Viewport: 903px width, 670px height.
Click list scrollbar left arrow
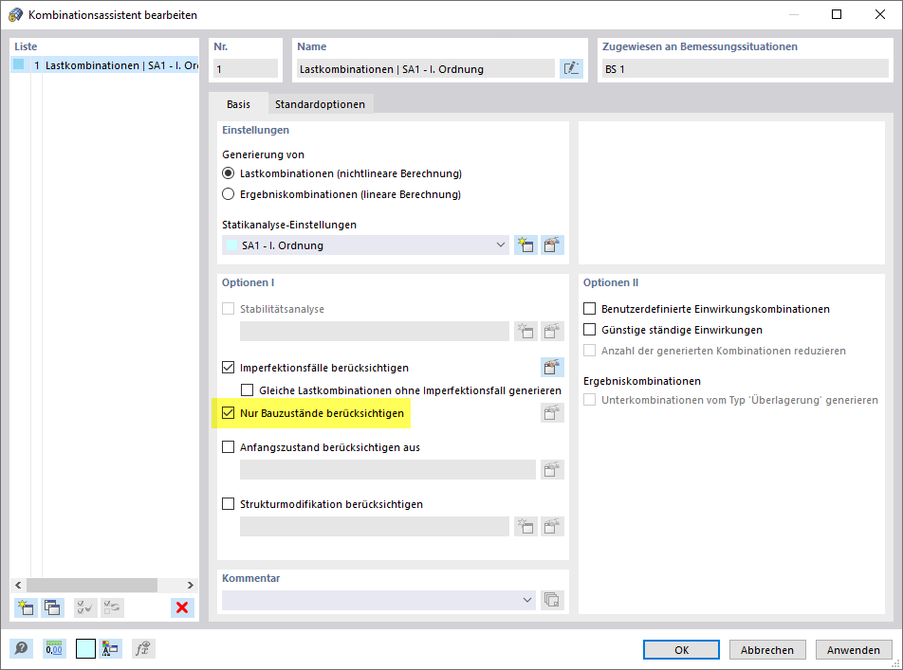click(x=18, y=585)
